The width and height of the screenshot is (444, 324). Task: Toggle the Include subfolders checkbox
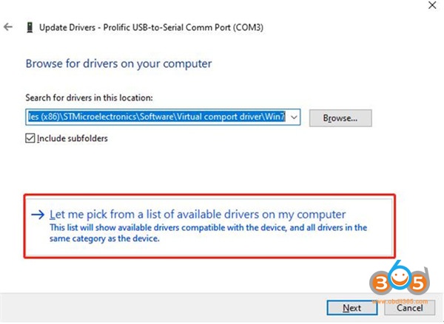click(30, 138)
